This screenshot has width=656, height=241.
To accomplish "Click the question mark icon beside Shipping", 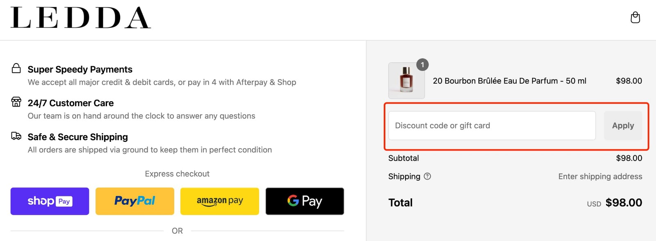I will (427, 176).
